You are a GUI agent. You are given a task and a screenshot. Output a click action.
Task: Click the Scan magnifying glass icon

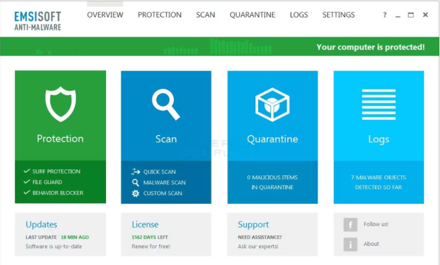166,104
